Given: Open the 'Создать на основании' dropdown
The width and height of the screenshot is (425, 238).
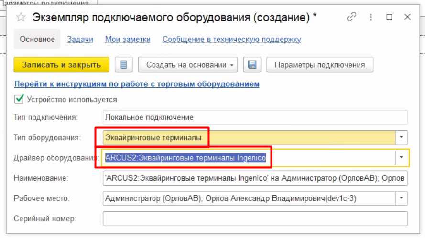Looking at the screenshot, I should point(188,65).
